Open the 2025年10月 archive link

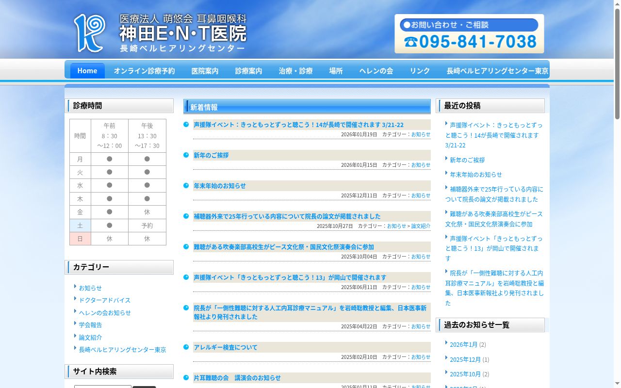(465, 374)
